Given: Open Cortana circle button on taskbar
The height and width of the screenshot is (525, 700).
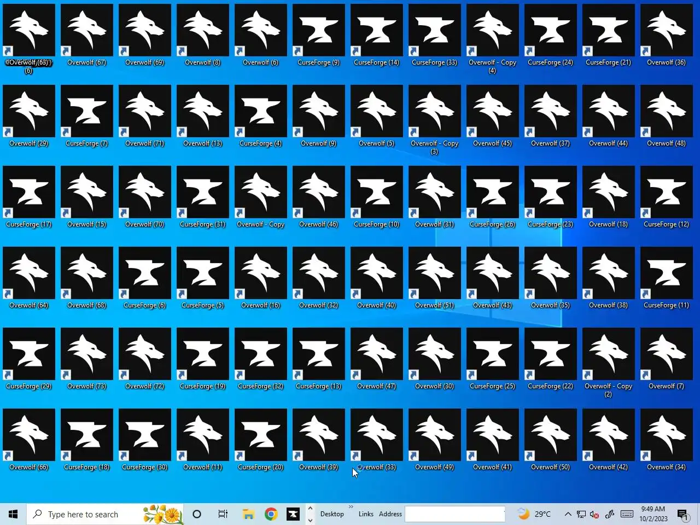Looking at the screenshot, I should pos(197,514).
